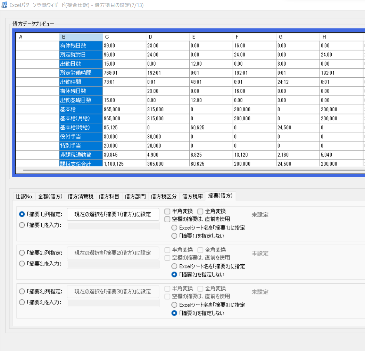The height and width of the screenshot is (351, 365).
Task: Select column F header in preview
Action: (x=255, y=37)
